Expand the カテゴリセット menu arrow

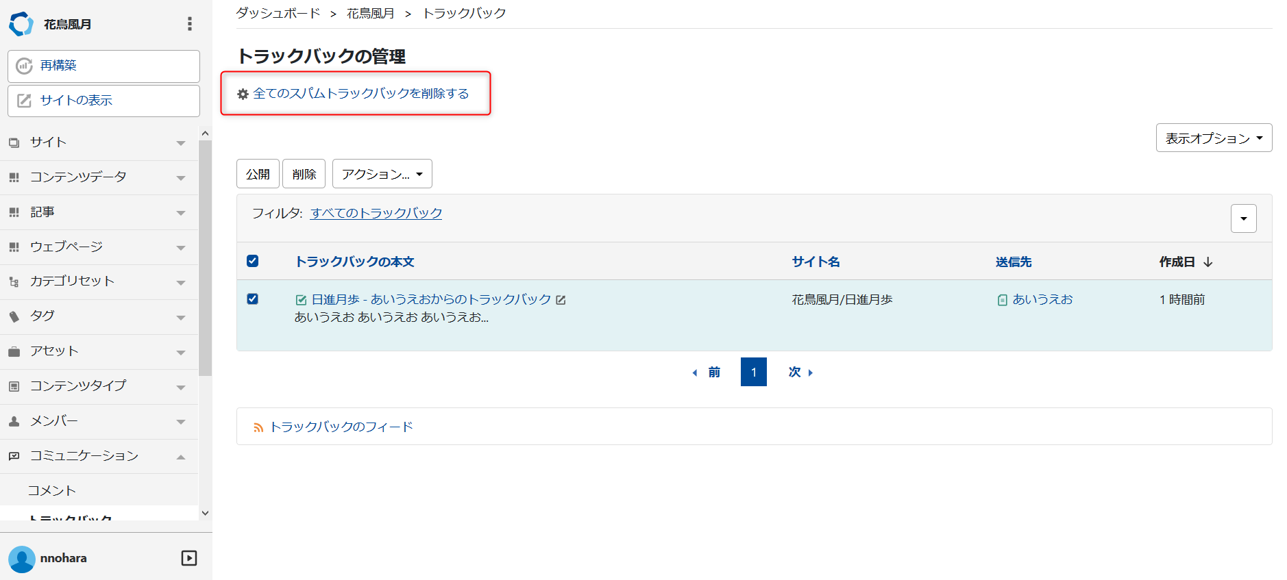[181, 283]
